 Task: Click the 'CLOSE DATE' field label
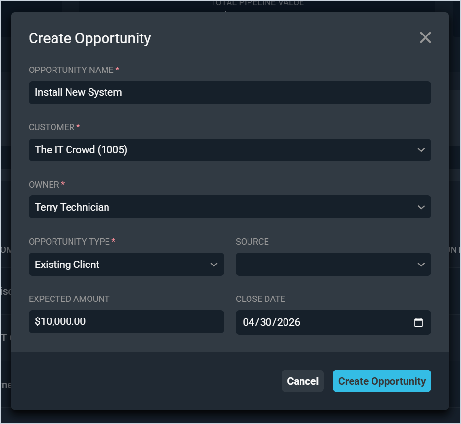click(x=260, y=299)
